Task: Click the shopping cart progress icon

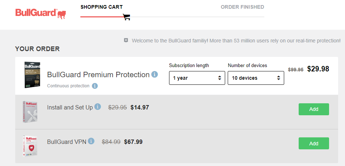Action: [x=126, y=17]
